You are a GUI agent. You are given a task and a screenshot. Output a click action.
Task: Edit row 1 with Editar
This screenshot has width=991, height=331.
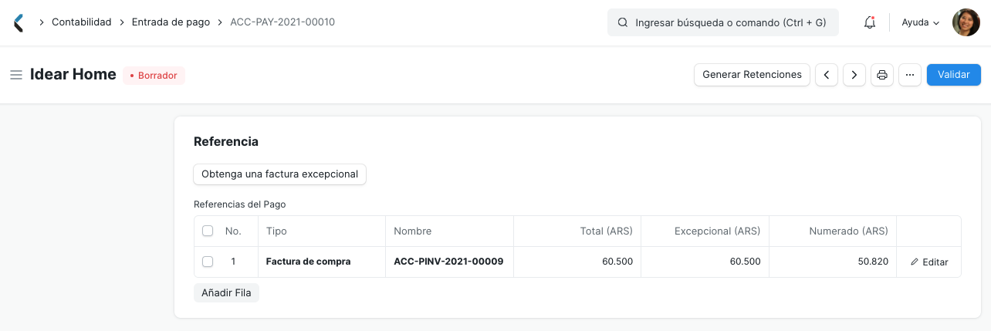(929, 262)
